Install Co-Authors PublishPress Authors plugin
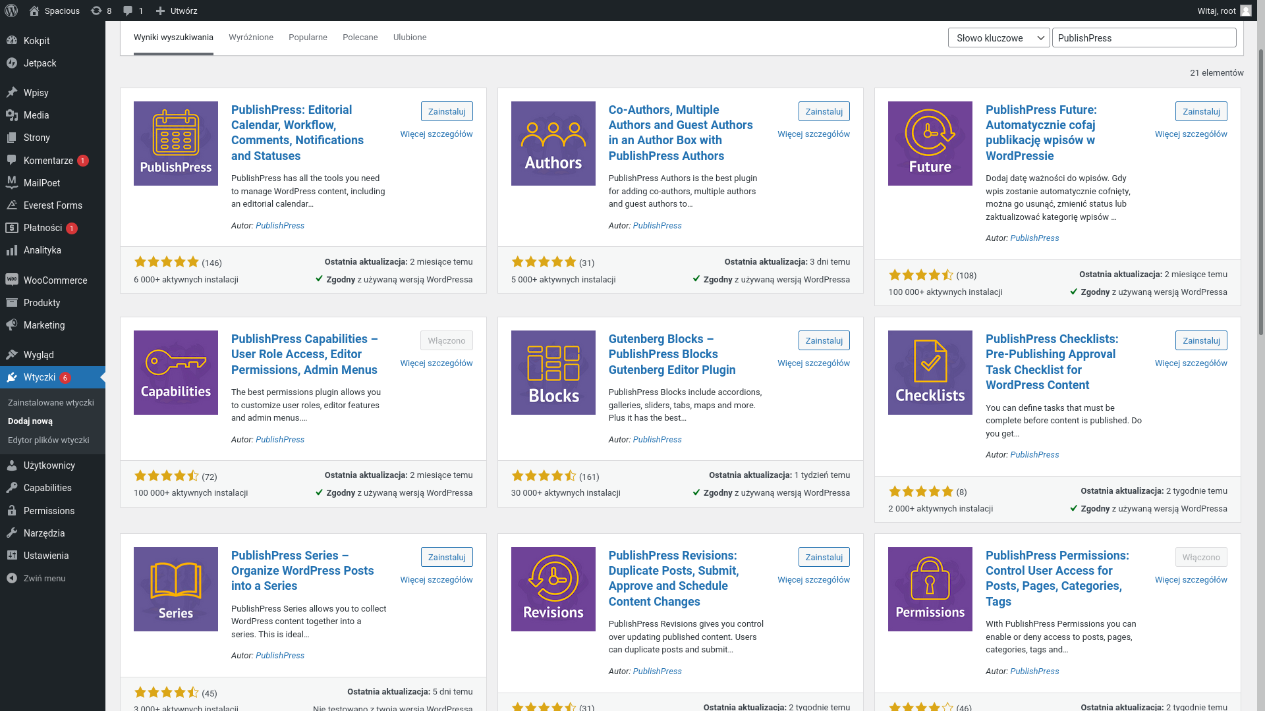1265x711 pixels. (824, 111)
